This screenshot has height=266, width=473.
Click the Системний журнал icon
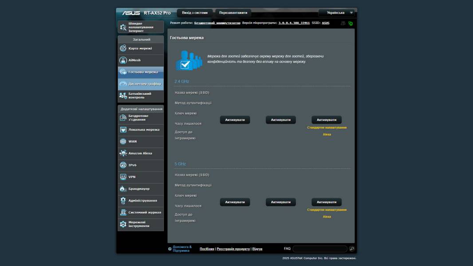(x=123, y=212)
